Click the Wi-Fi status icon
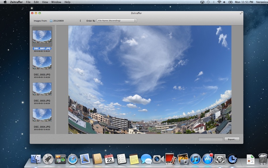The width and height of the screenshot is (268, 168). tap(219, 2)
